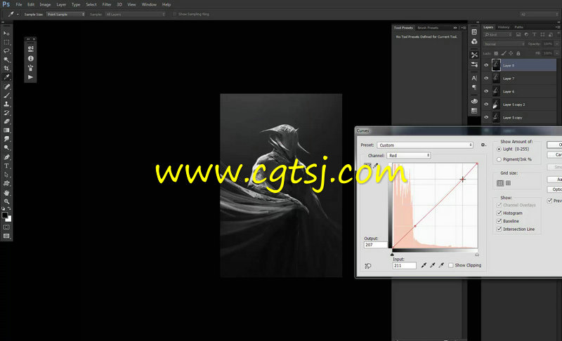Select the Dodge tool
The width and height of the screenshot is (562, 341).
coord(6,147)
